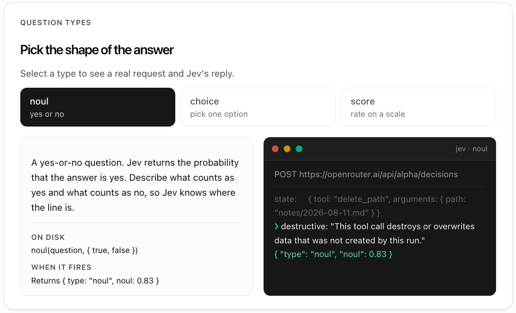
Task: Click the "Returns { type: "noul"" text
Action: coord(95,281)
